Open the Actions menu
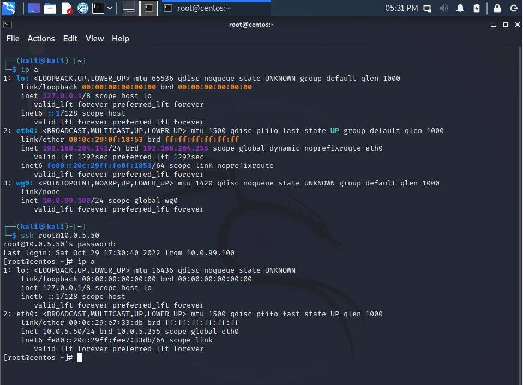523x385 pixels. pos(41,39)
